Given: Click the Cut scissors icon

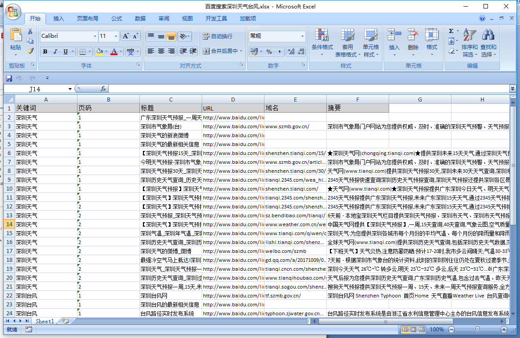Looking at the screenshot, I should 30,31.
